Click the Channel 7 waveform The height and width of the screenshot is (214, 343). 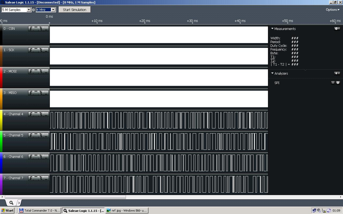(x=159, y=184)
